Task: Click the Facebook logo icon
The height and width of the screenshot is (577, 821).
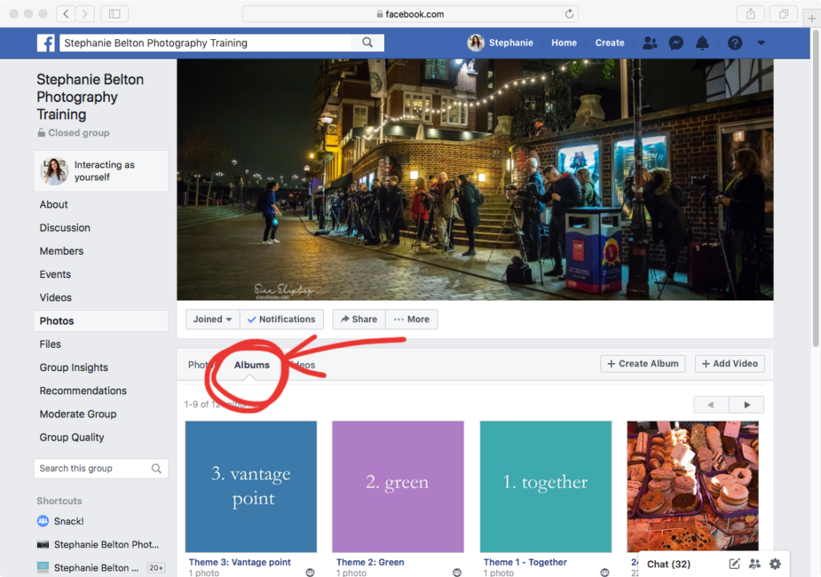Action: click(46, 43)
